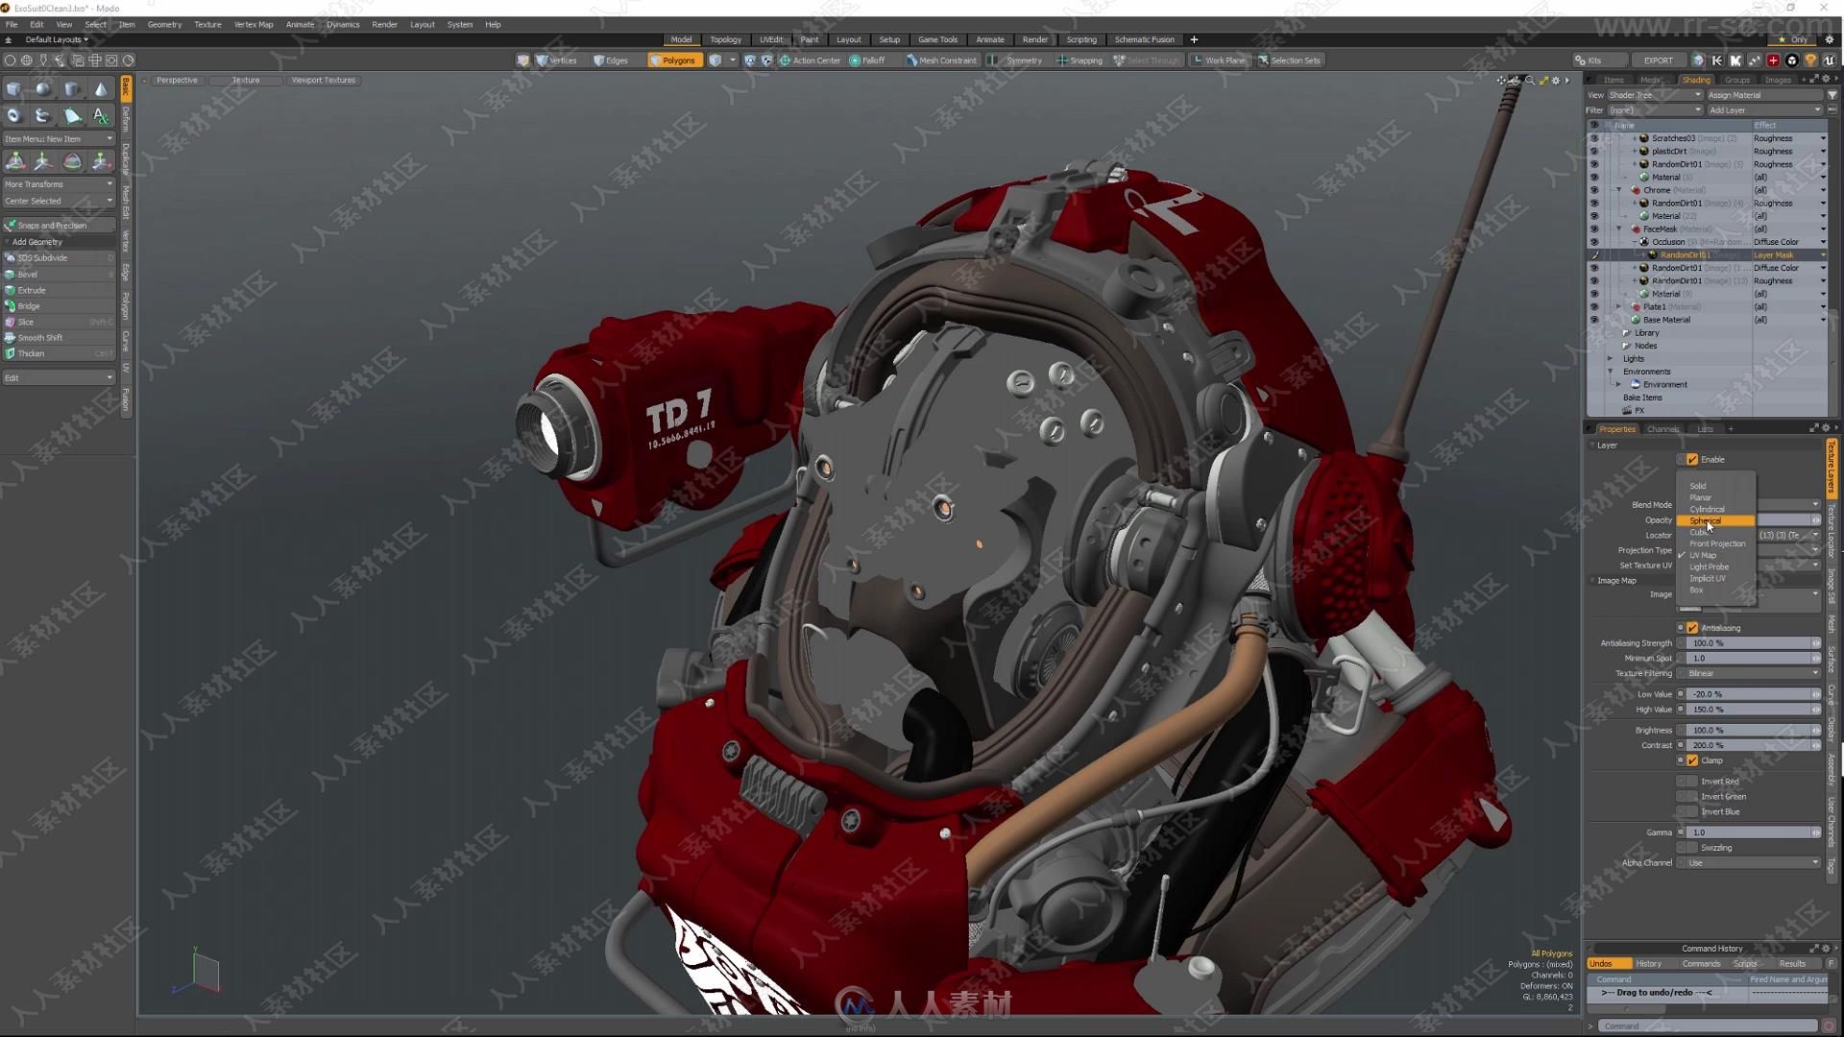Switch to the Channels tab
This screenshot has width=1844, height=1037.
point(1663,429)
